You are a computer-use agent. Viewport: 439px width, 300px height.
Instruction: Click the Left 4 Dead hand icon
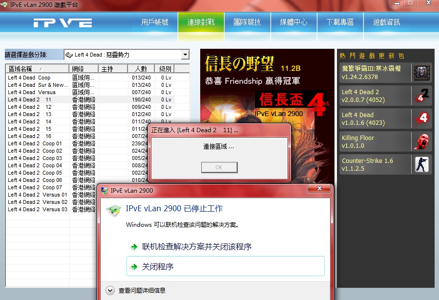tap(421, 119)
